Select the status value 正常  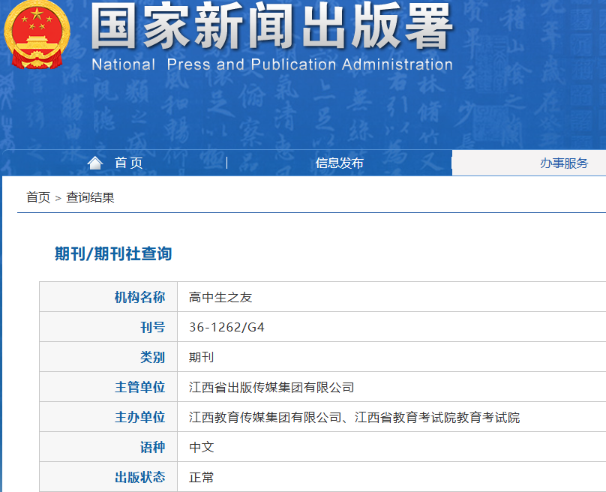click(201, 477)
